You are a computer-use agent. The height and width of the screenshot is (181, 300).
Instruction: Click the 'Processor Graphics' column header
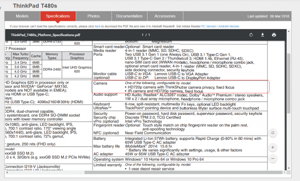click(x=77, y=56)
